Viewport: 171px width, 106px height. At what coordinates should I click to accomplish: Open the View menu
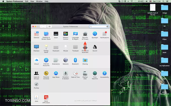click(x=32, y=1)
